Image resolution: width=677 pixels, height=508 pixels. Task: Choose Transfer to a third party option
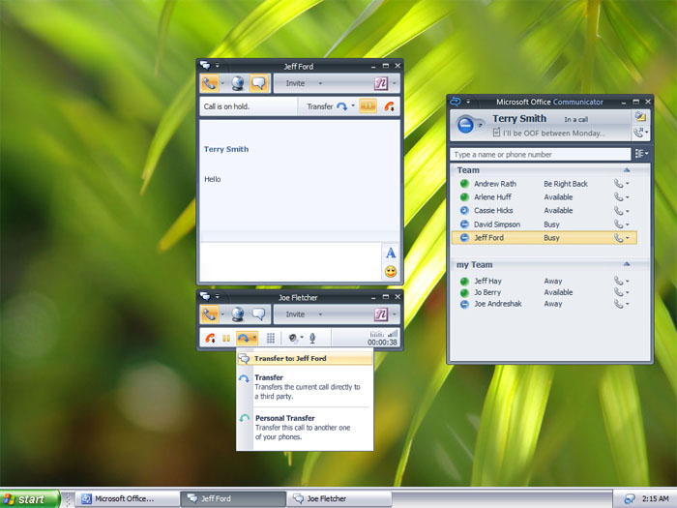pos(305,387)
